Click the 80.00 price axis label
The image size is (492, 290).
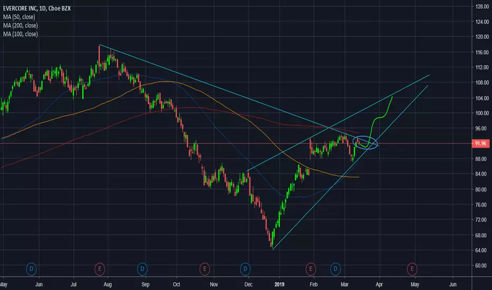(x=482, y=189)
